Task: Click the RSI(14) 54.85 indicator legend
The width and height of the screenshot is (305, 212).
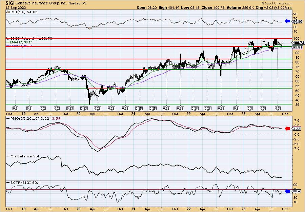Action: [22, 12]
